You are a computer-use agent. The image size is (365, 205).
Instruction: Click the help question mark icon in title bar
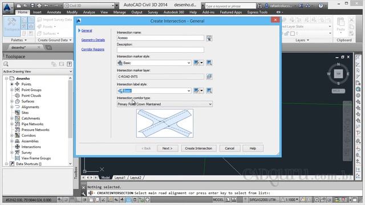click(x=321, y=6)
